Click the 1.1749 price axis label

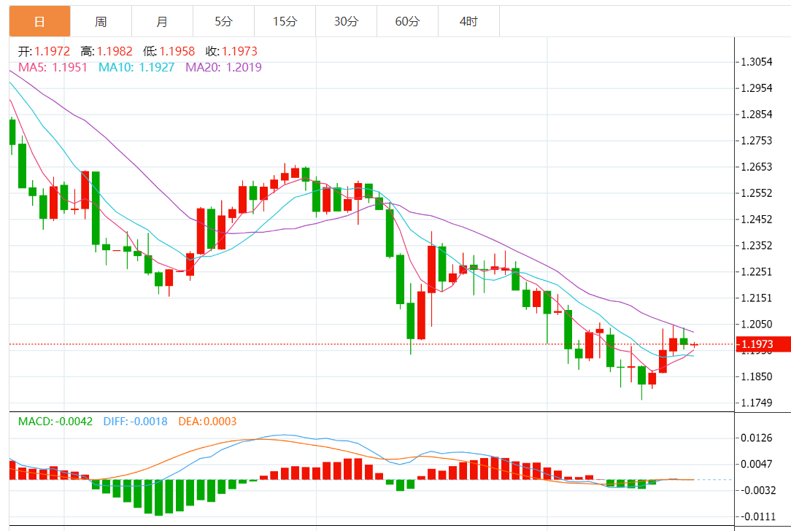coord(756,403)
